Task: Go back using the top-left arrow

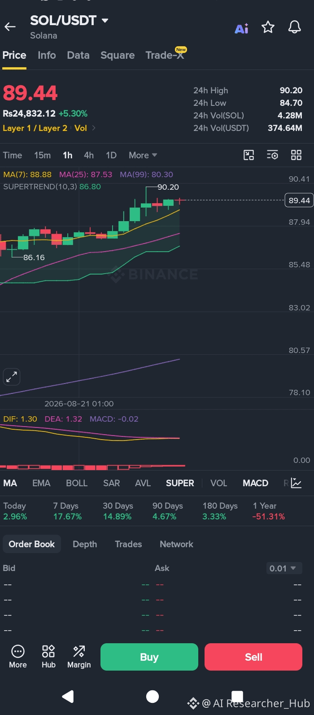Action: pyautogui.click(x=10, y=27)
